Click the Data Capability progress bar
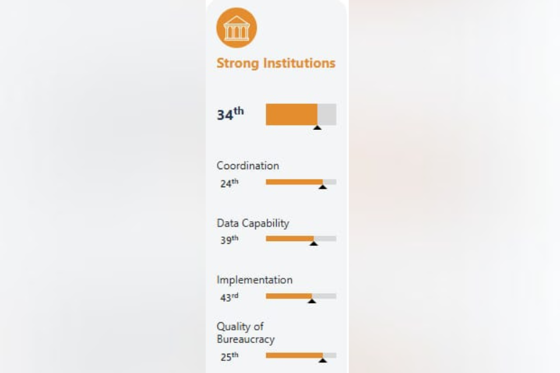 pyautogui.click(x=301, y=239)
